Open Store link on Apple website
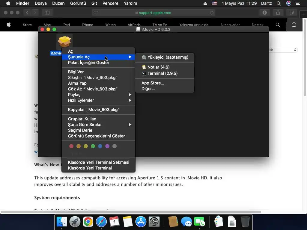The height and width of the screenshot is (230, 307). pyautogui.click(x=27, y=25)
